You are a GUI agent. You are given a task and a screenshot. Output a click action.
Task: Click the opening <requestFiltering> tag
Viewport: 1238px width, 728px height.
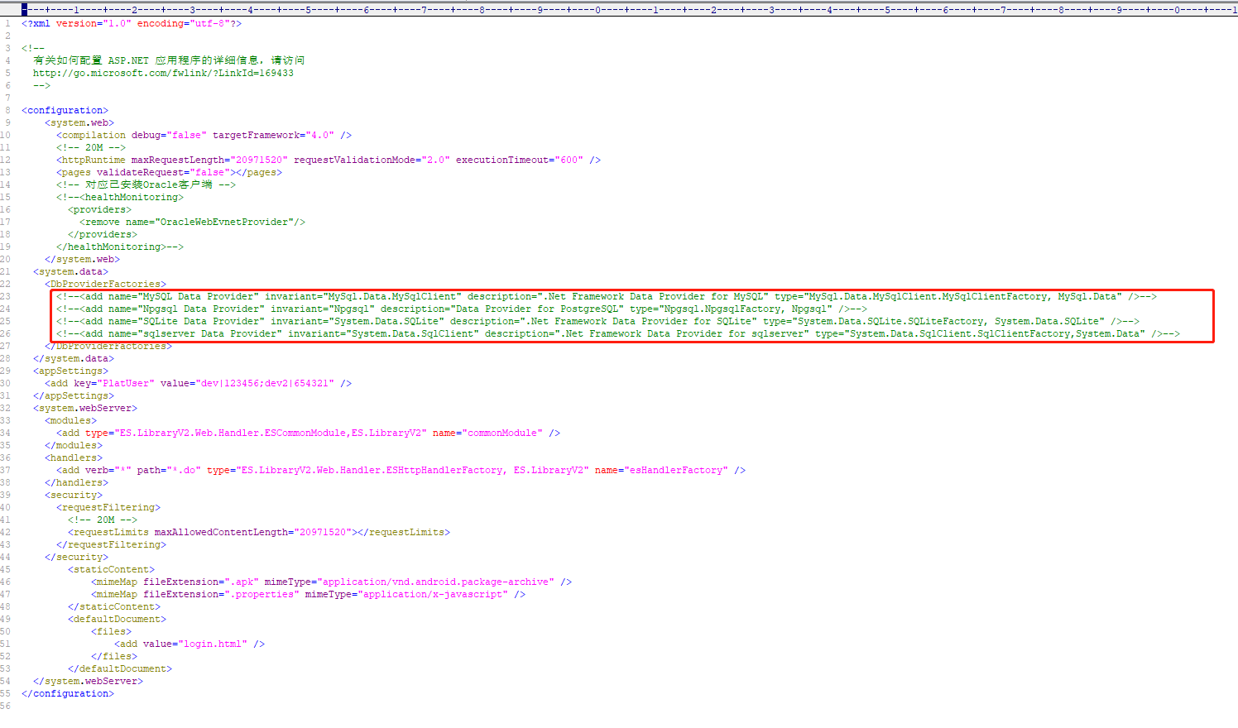click(x=108, y=507)
